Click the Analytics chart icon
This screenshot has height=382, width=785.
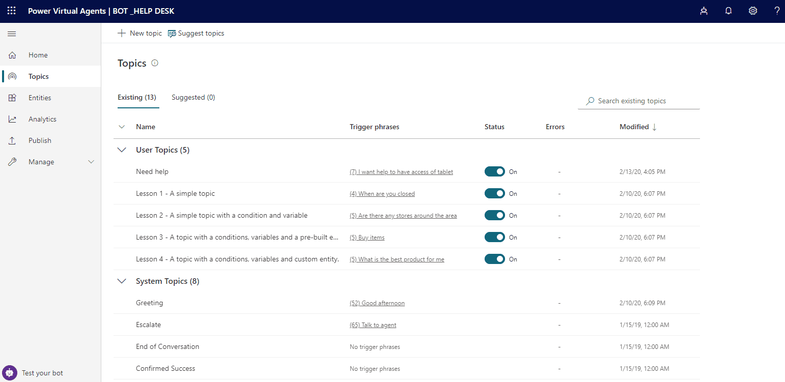12,119
